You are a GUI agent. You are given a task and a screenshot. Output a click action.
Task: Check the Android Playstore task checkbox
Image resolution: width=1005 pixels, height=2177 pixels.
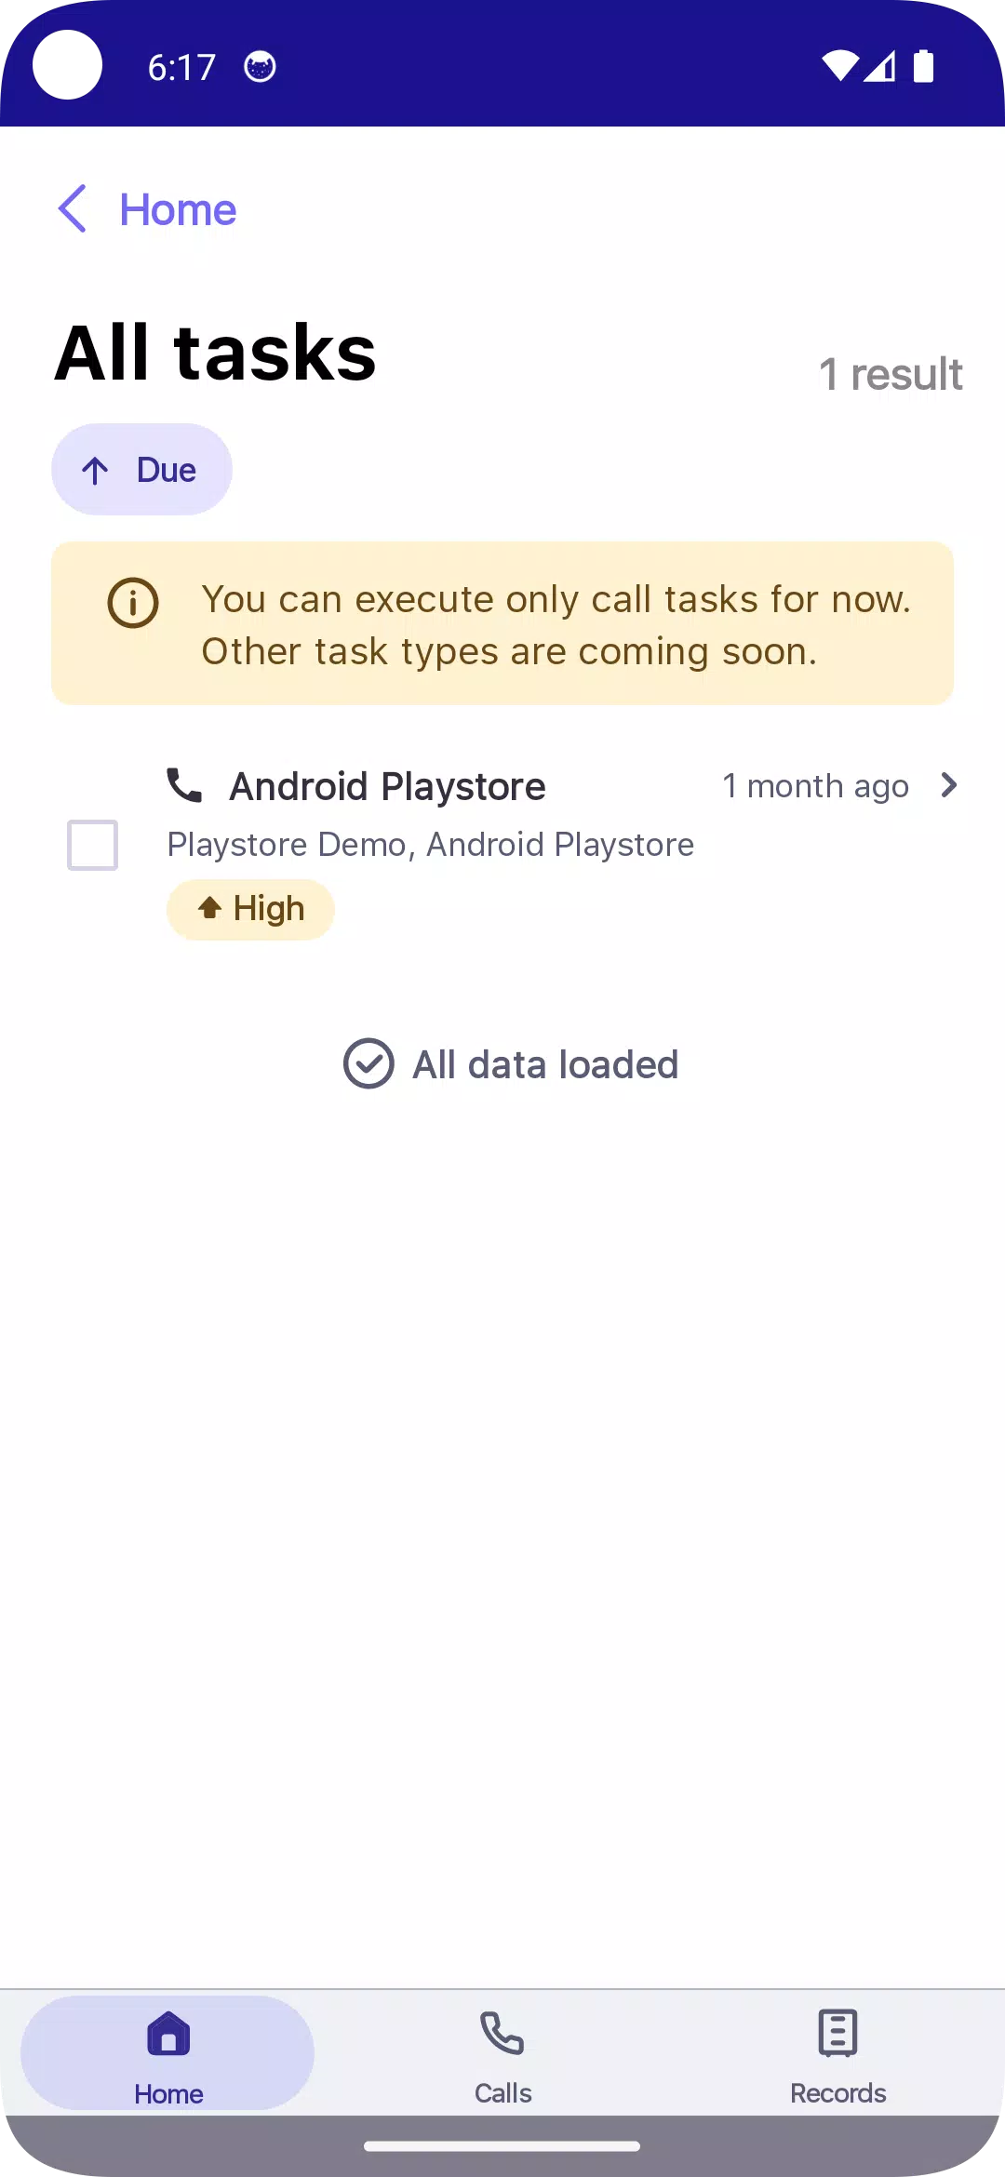coord(93,845)
